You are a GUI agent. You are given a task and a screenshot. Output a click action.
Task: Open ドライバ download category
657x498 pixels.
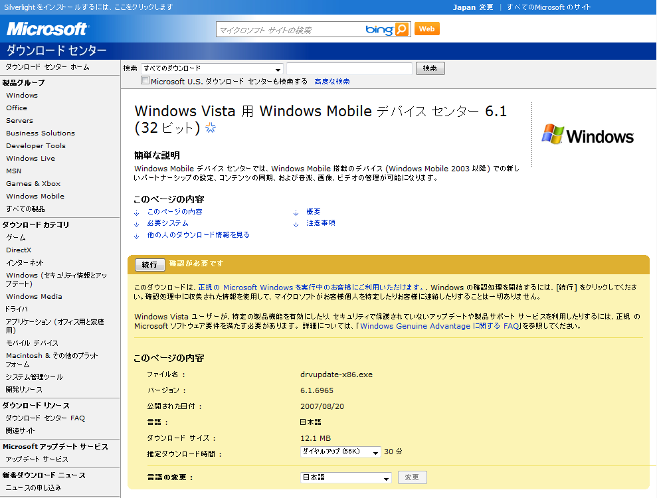(17, 309)
